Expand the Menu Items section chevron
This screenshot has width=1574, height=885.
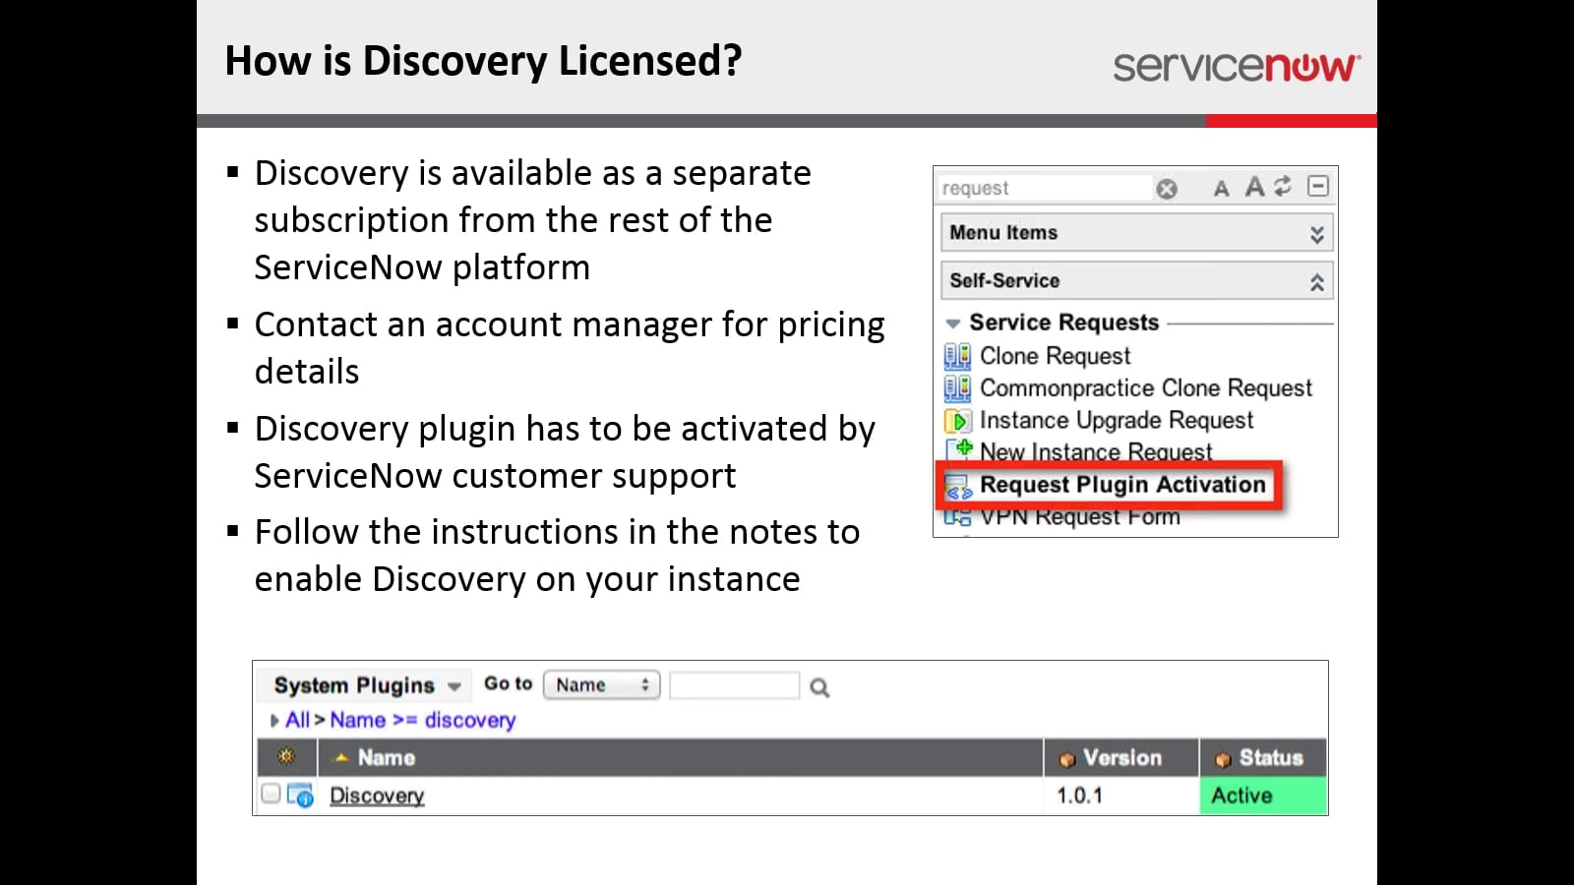click(1316, 233)
